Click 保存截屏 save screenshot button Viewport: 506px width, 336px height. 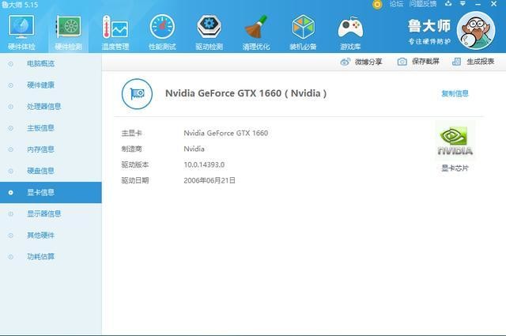pos(418,62)
